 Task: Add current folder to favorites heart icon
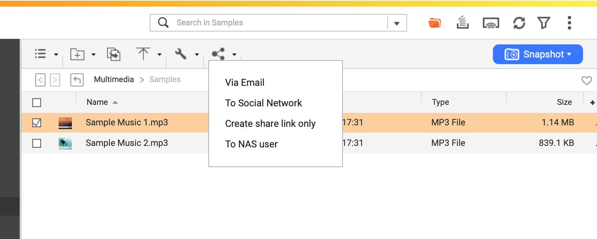tap(586, 80)
